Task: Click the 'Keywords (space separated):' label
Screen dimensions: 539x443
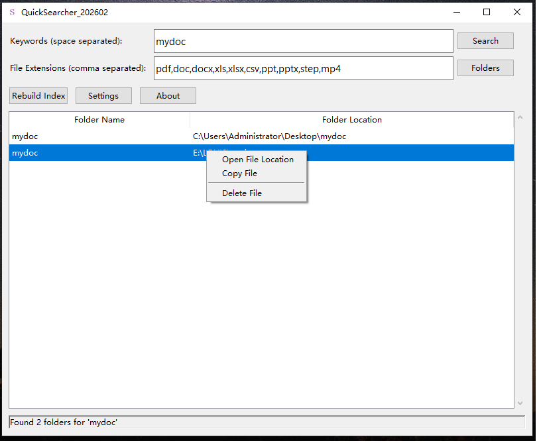Action: tap(66, 41)
